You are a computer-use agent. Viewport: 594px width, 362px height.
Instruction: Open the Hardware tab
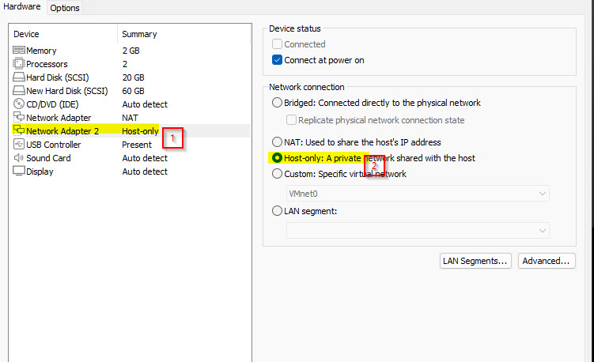(x=22, y=7)
